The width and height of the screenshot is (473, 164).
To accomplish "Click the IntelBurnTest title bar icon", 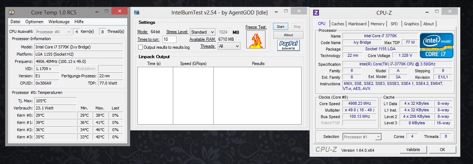I will [137, 12].
